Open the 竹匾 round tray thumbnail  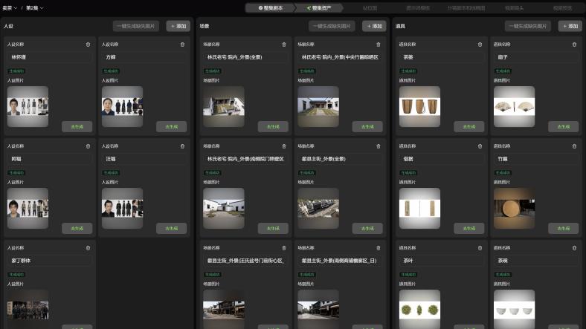[515, 208]
